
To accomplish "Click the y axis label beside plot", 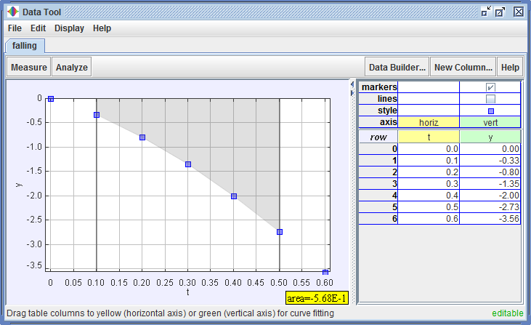I will pos(19,185).
